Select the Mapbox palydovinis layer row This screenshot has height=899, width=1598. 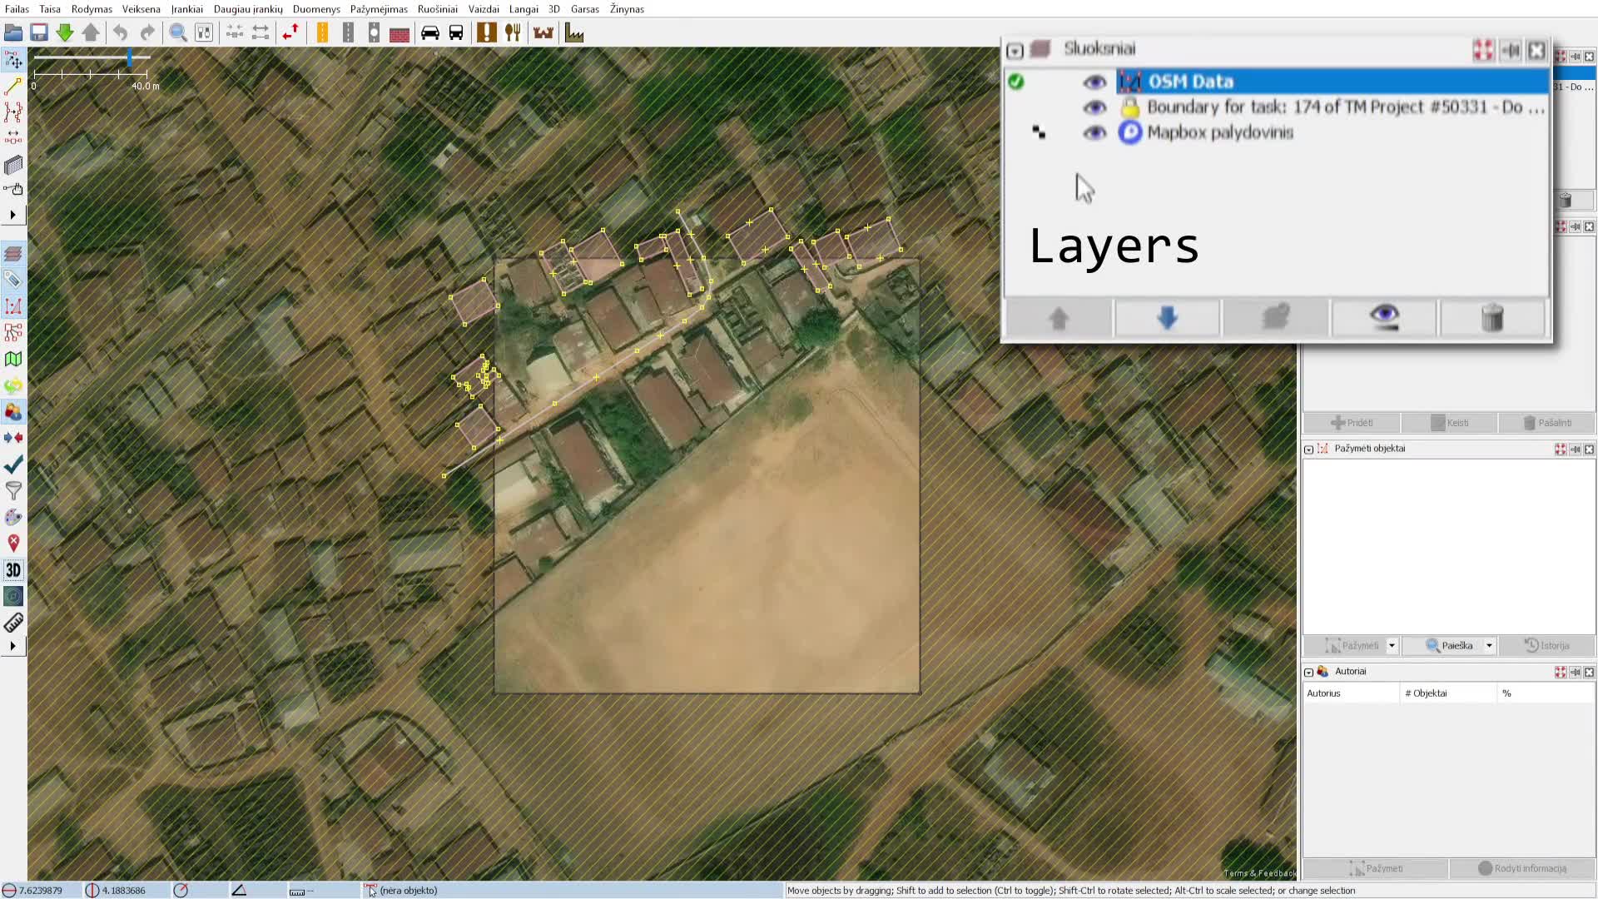tap(1276, 133)
